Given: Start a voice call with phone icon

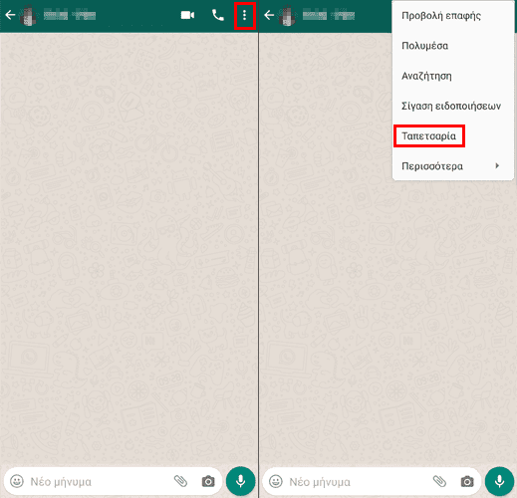Looking at the screenshot, I should click(x=218, y=15).
